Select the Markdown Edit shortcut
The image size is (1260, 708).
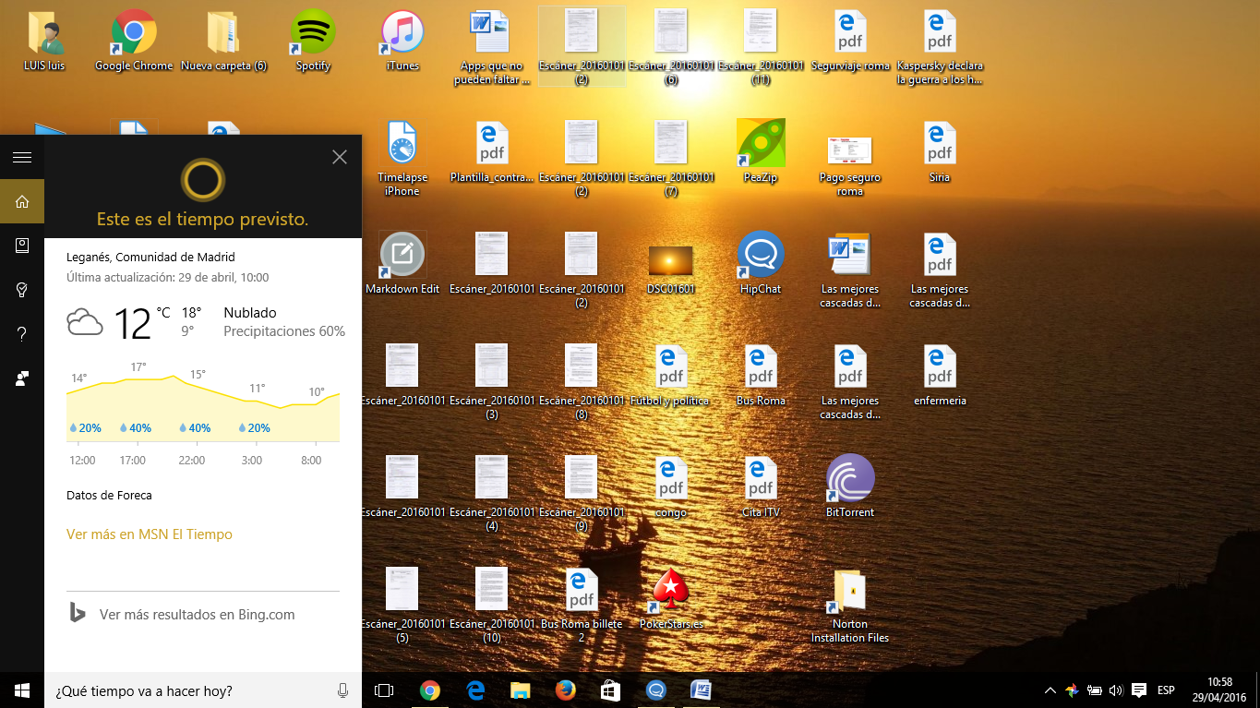tap(402, 264)
